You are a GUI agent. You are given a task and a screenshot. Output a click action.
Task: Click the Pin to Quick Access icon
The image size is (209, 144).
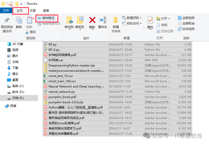[7, 20]
